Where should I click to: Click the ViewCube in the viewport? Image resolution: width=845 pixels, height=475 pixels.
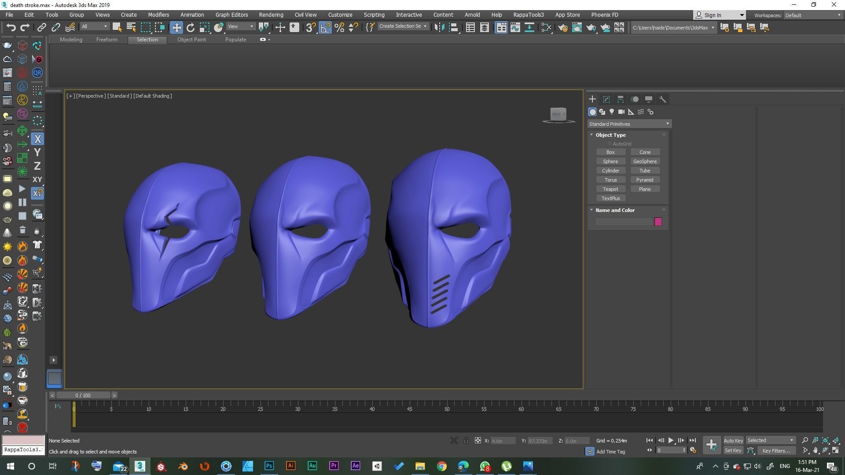point(558,114)
